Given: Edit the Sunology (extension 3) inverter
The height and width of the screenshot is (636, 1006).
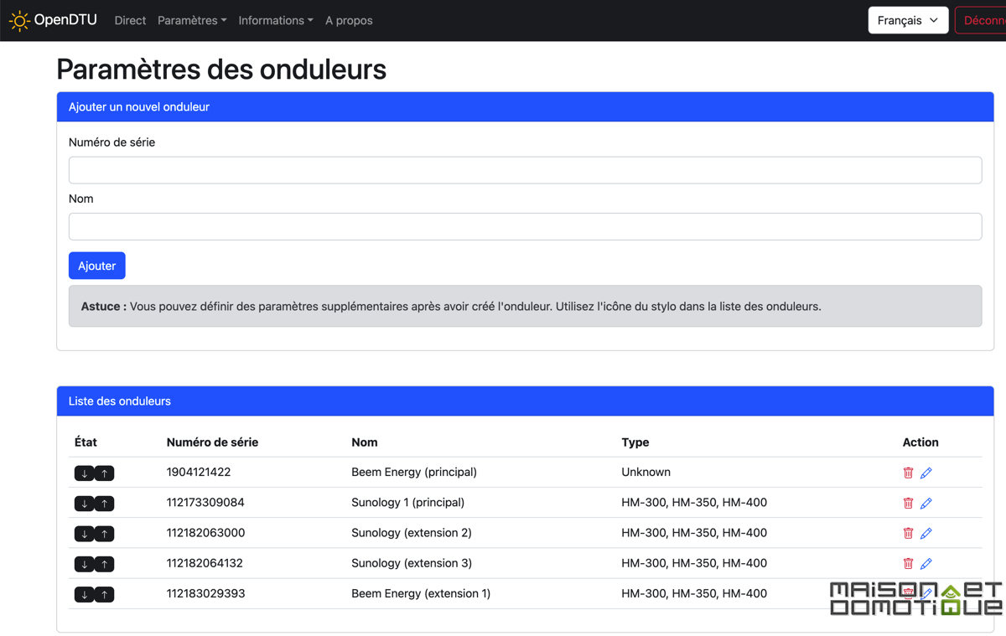Looking at the screenshot, I should coord(926,563).
